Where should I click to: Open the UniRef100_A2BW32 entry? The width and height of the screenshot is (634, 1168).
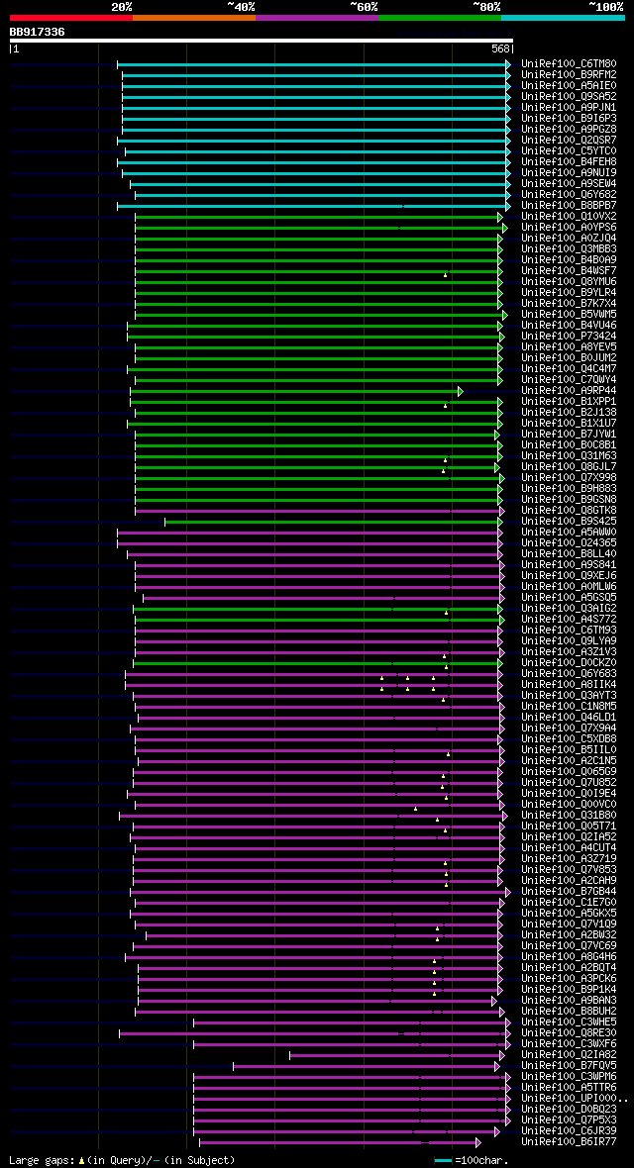[x=569, y=934]
